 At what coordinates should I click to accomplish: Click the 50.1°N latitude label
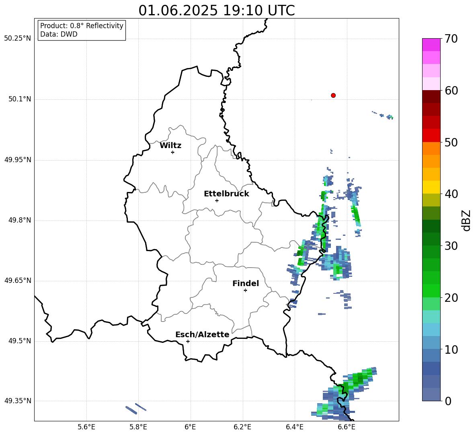(20, 99)
